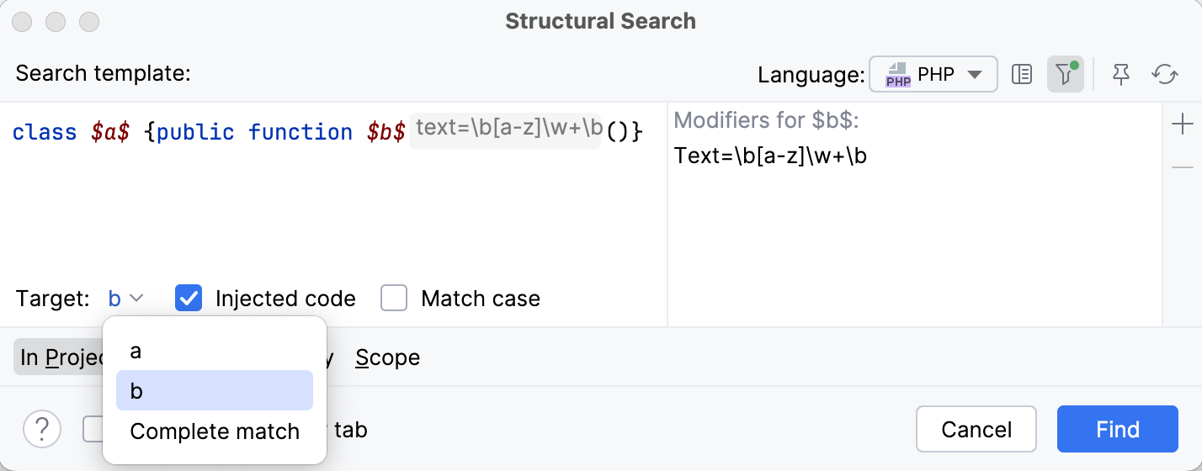Click the PHP file type icon
The image size is (1202, 471).
(899, 75)
